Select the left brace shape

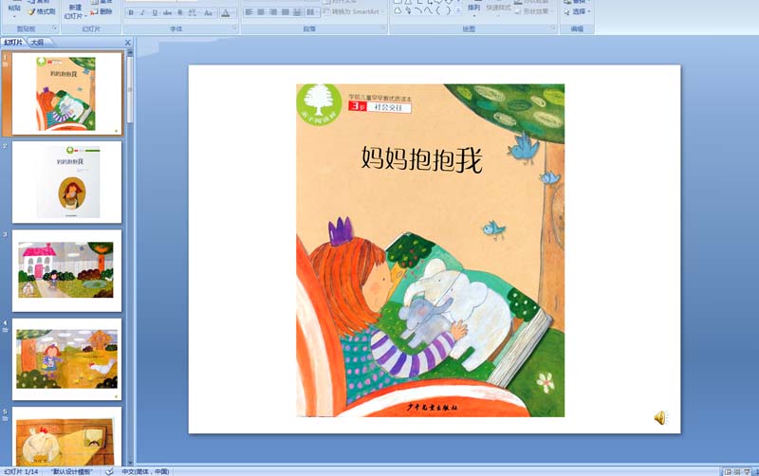coord(438,10)
